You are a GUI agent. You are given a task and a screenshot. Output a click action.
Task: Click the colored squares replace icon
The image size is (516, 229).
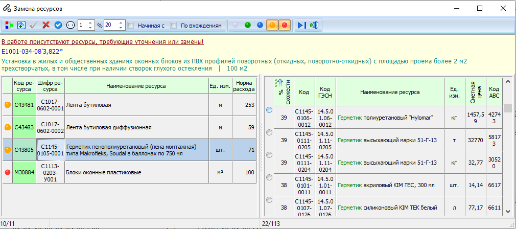pos(9,25)
